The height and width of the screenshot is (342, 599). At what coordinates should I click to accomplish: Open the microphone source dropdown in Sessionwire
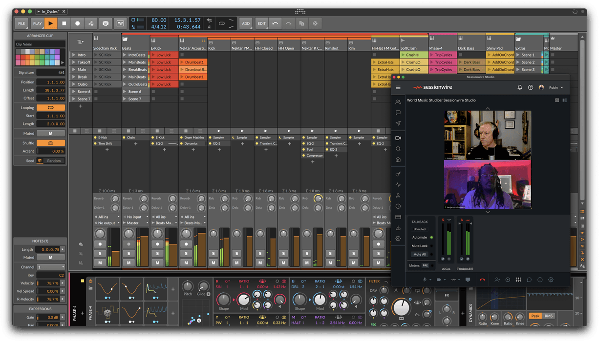click(430, 280)
